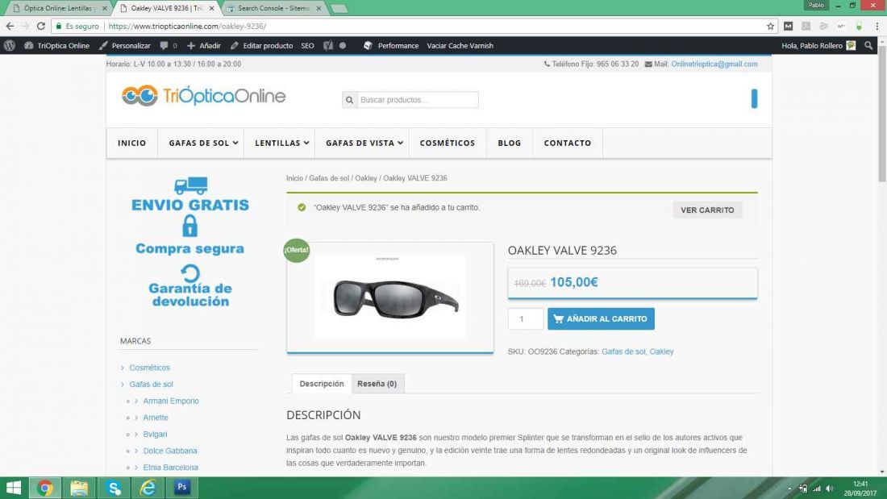
Task: Click the TriÓpticaOnline logo
Action: pos(204,96)
